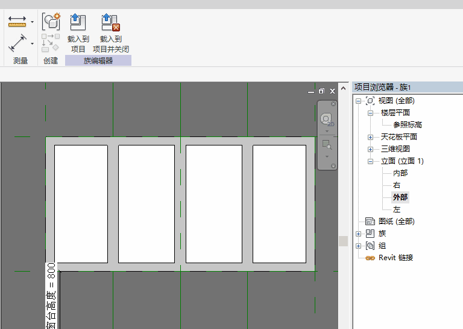Click the zoom region navigation tool
463x329 pixels.
(327, 144)
